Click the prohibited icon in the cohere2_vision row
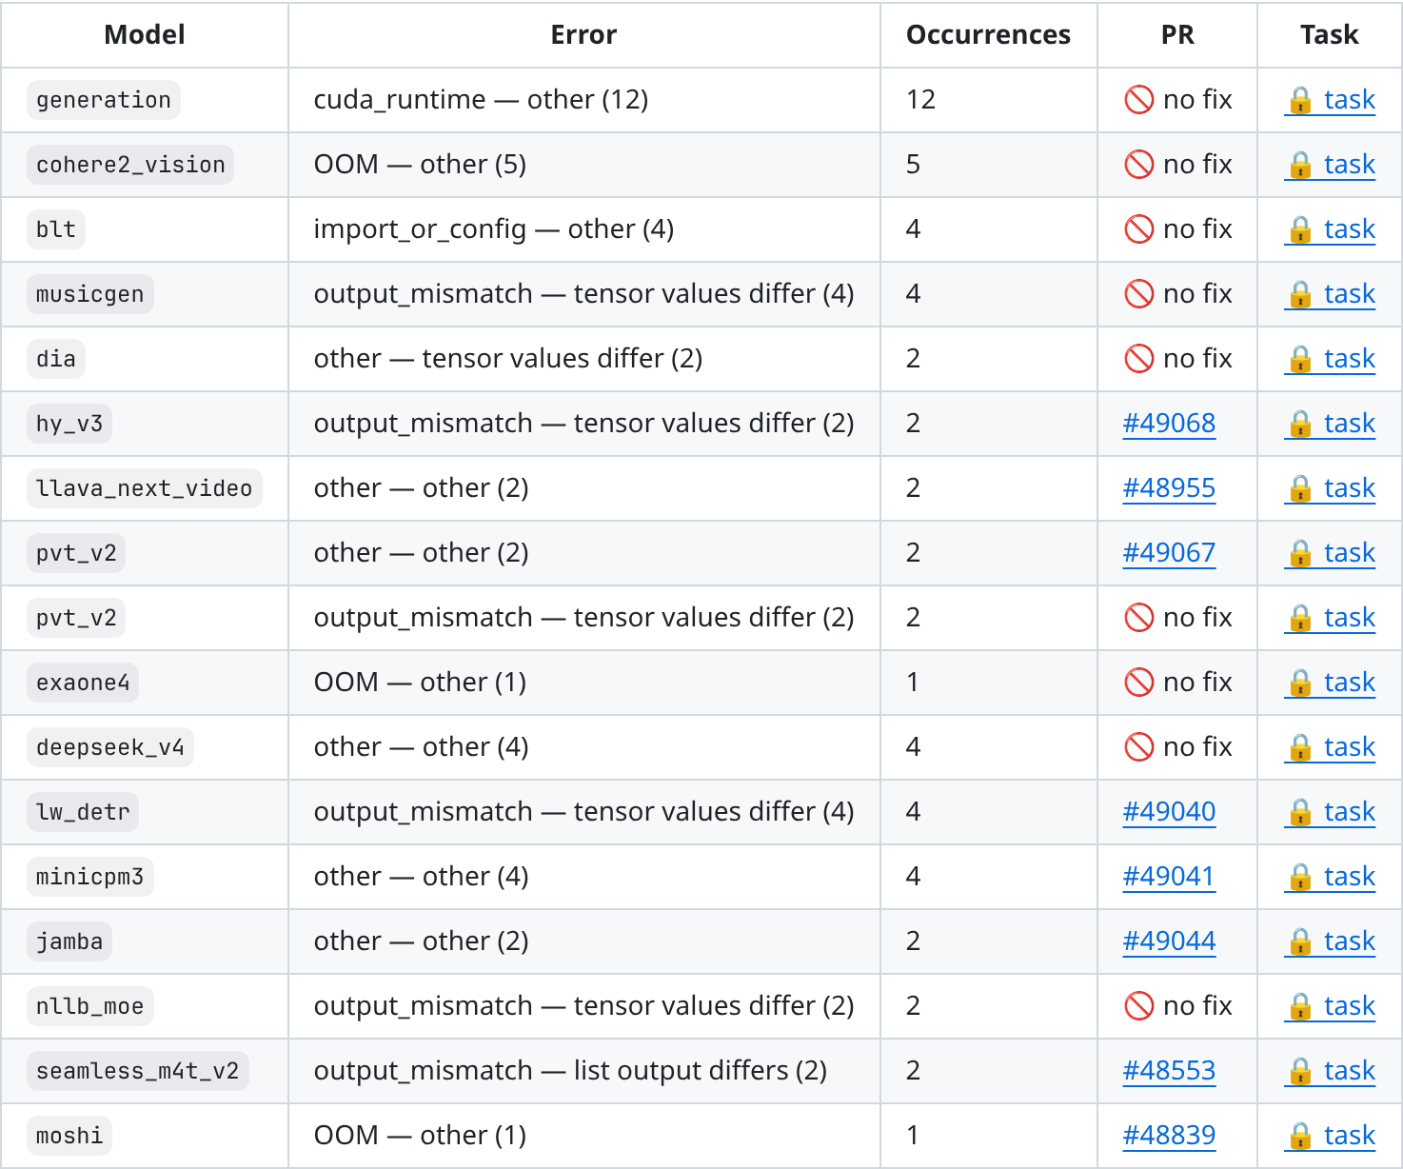Viewport: 1403px width, 1169px height. [1138, 165]
